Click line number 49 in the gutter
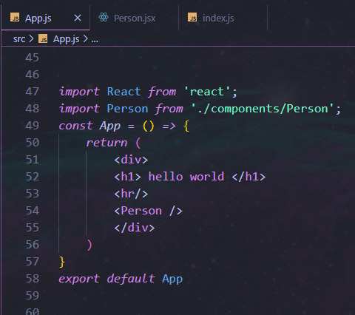Image resolution: width=355 pixels, height=315 pixels. pyautogui.click(x=33, y=126)
